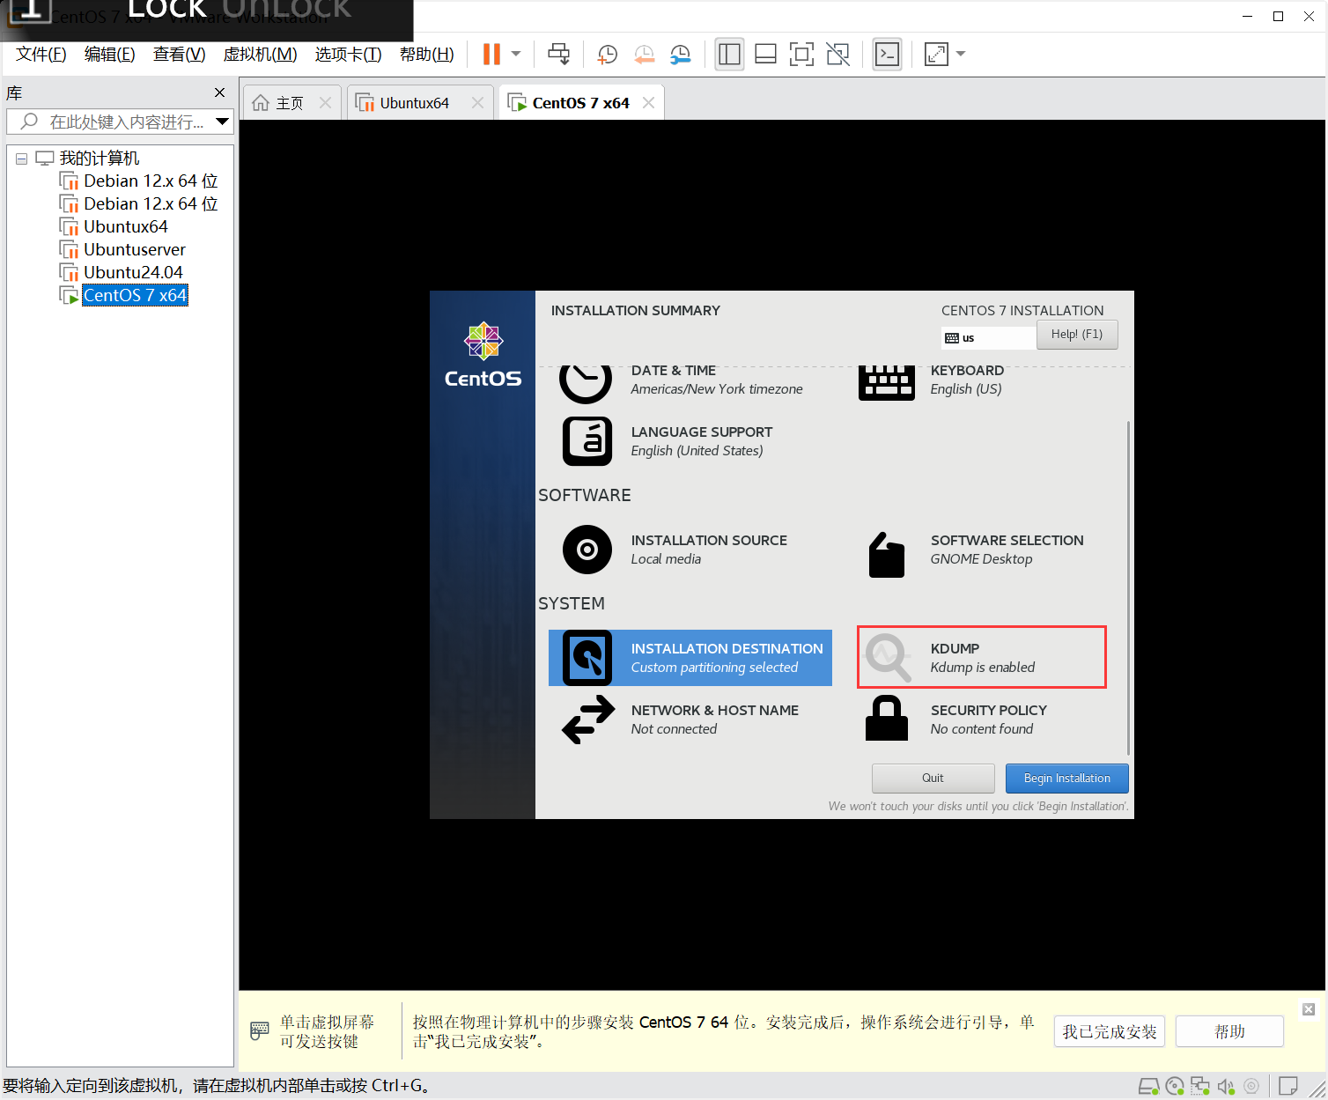Toggle the console view toolbar icon
1328x1100 pixels.
pyautogui.click(x=887, y=54)
